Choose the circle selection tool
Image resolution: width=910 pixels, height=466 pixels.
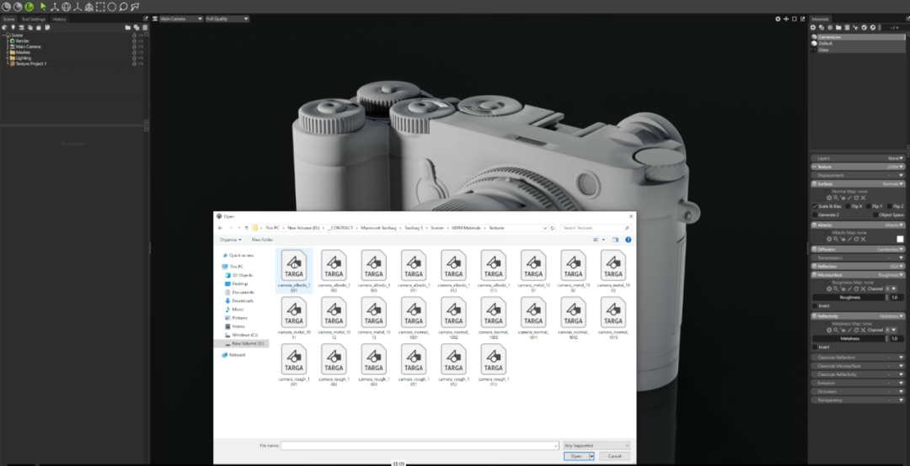112,7
